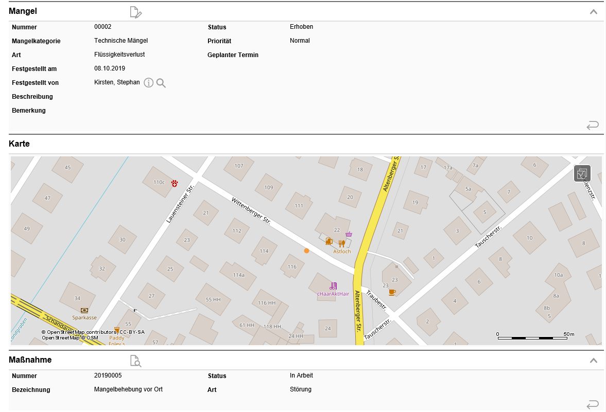Click the edit document icon beside Mangel
Image resolution: width=606 pixels, height=412 pixels.
(135, 12)
